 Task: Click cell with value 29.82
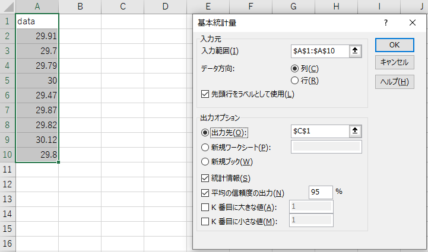click(37, 125)
